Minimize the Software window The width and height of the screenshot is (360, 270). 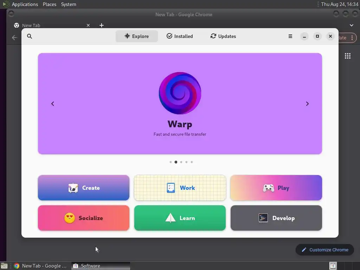click(304, 36)
